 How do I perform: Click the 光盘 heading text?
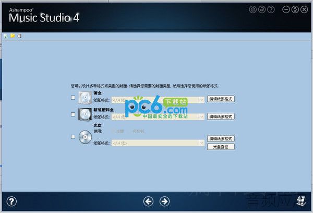click(x=98, y=125)
